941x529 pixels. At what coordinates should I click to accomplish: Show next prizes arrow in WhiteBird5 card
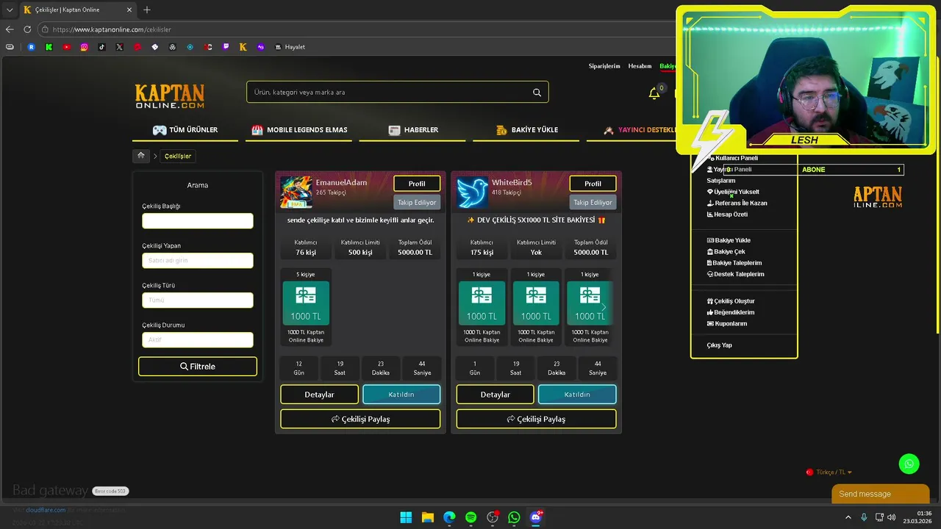[604, 307]
